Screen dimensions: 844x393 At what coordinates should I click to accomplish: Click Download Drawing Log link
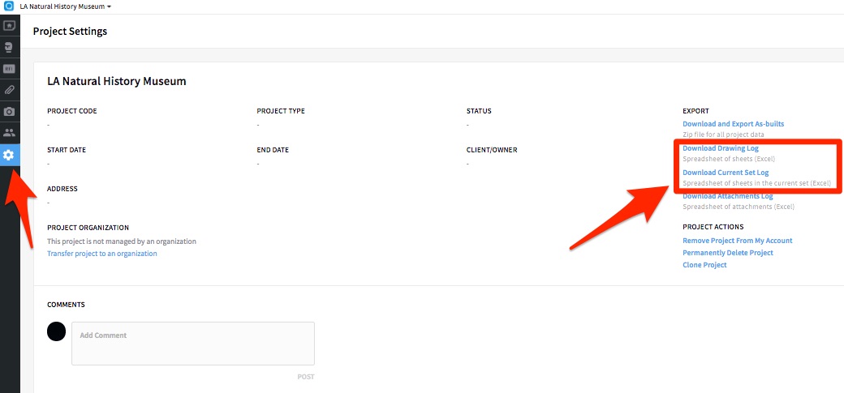[720, 148]
